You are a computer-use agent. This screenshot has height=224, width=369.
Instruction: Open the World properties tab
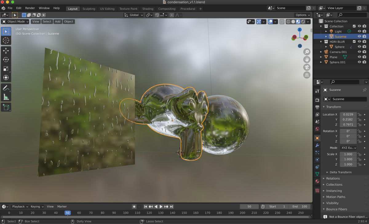pyautogui.click(x=317, y=129)
